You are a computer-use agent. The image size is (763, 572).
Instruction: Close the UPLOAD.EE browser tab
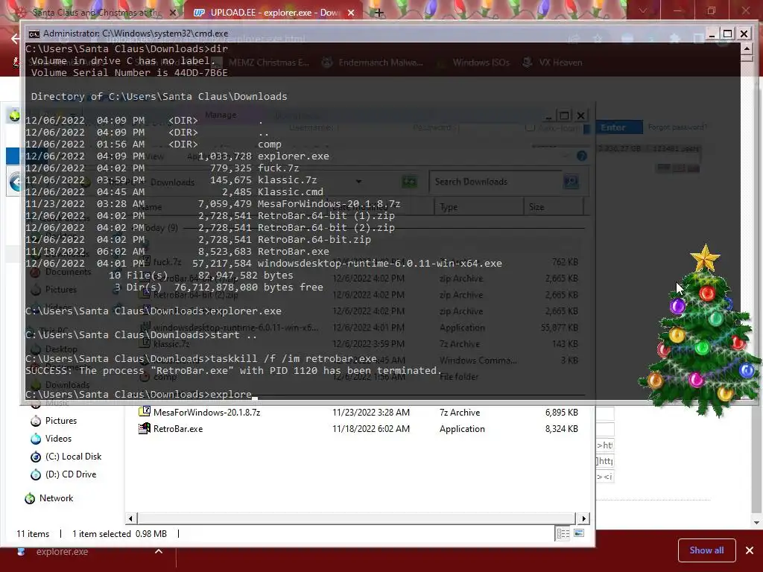[x=351, y=13]
